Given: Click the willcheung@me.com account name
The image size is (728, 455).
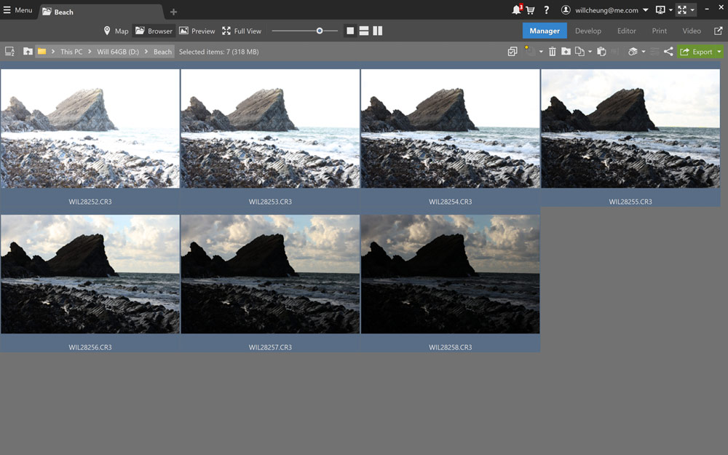Looking at the screenshot, I should coord(606,10).
